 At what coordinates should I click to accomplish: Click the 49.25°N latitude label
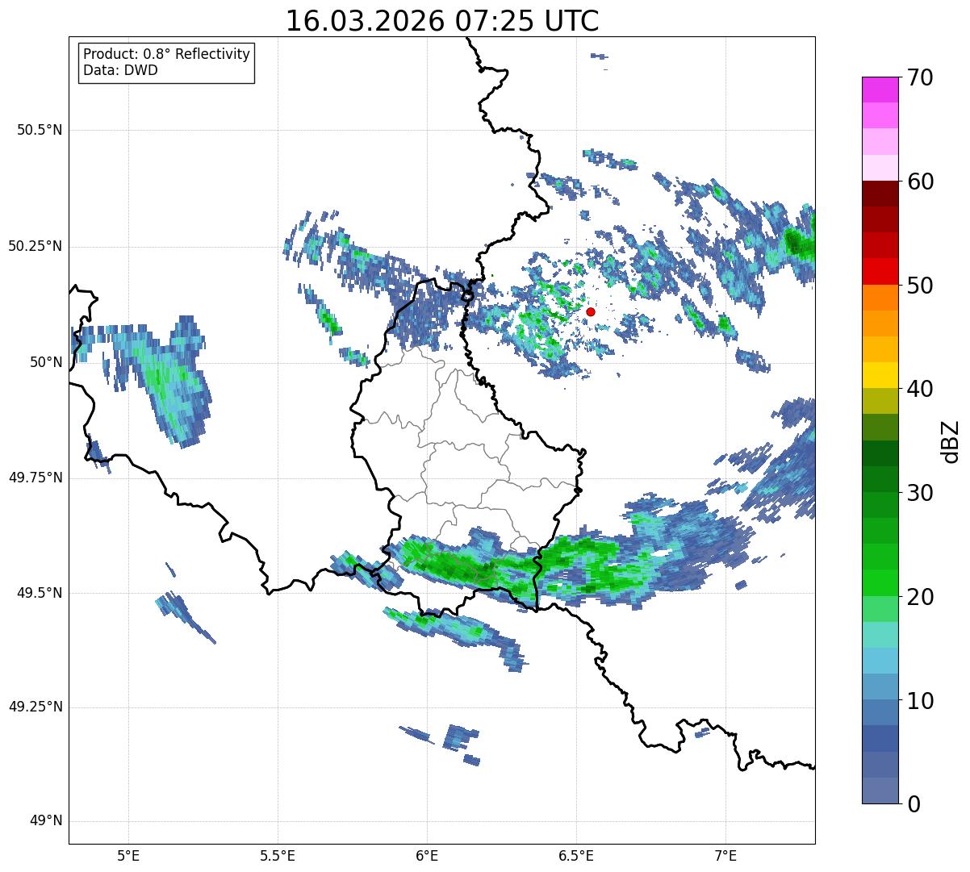pyautogui.click(x=36, y=707)
